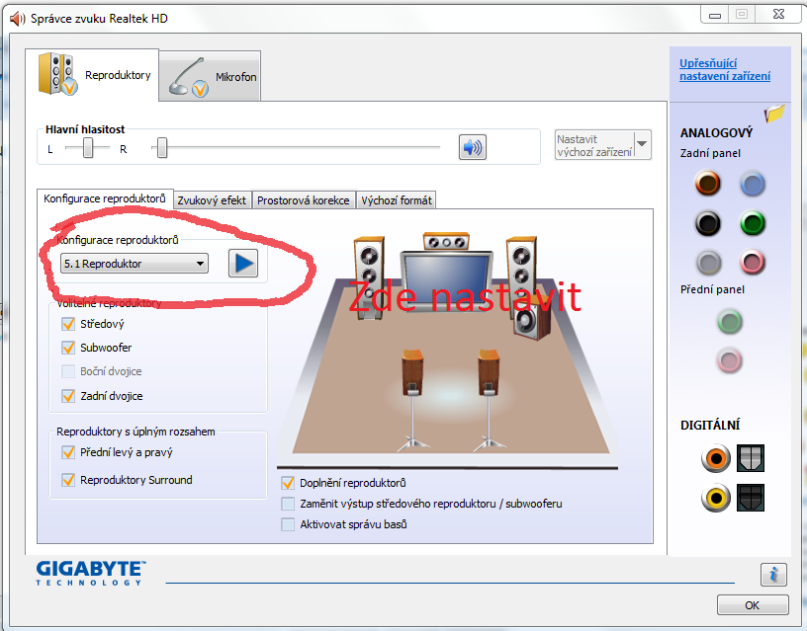Click the main volume slider handle
This screenshot has width=807, height=631.
(162, 148)
